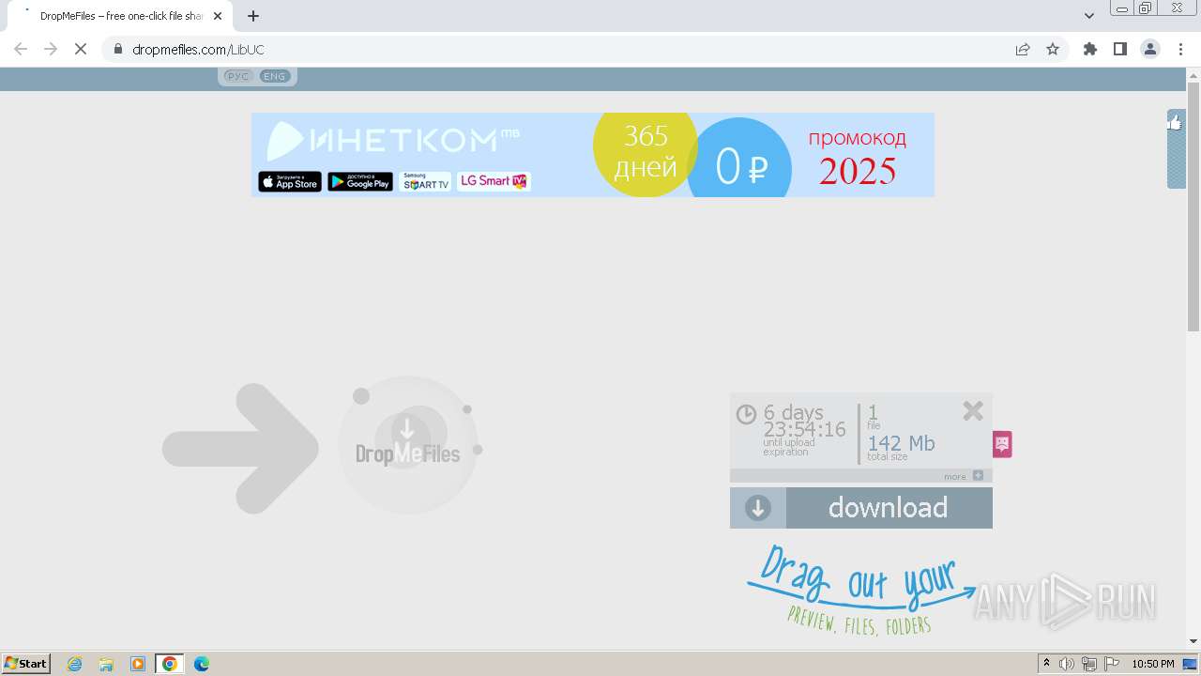Viewport: 1201px width, 676px height.
Task: Bookmark this tab with star
Action: [x=1053, y=49]
